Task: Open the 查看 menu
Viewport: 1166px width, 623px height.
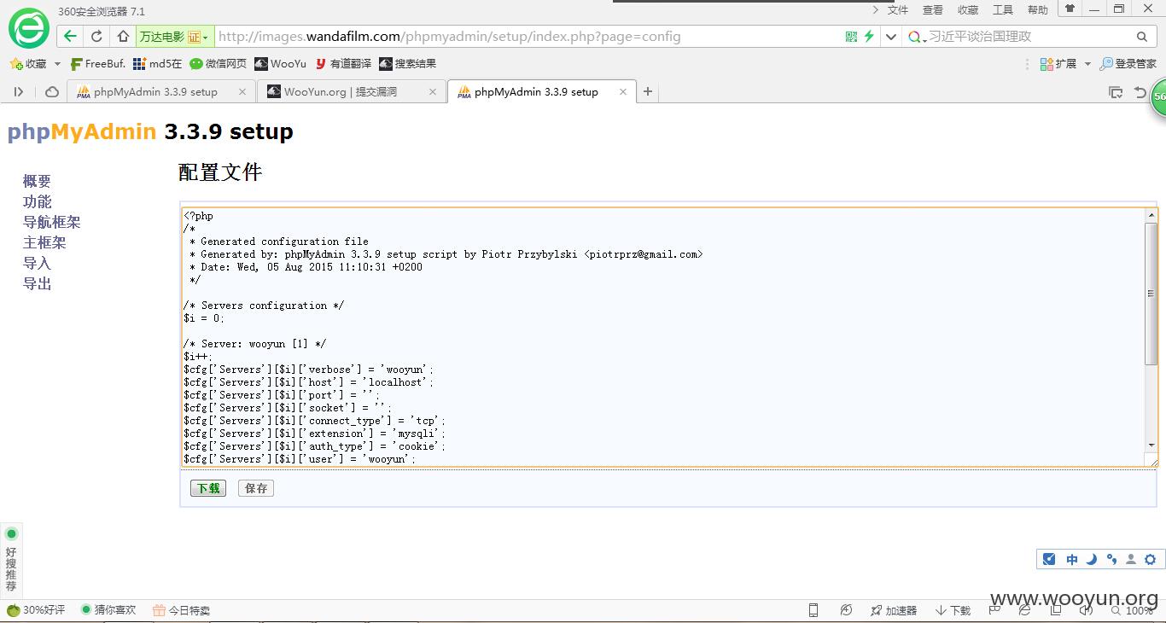Action: [933, 10]
